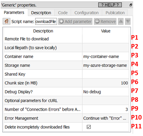Open the Parameters tab
This screenshot has height=136, width=143.
pos(14,12)
